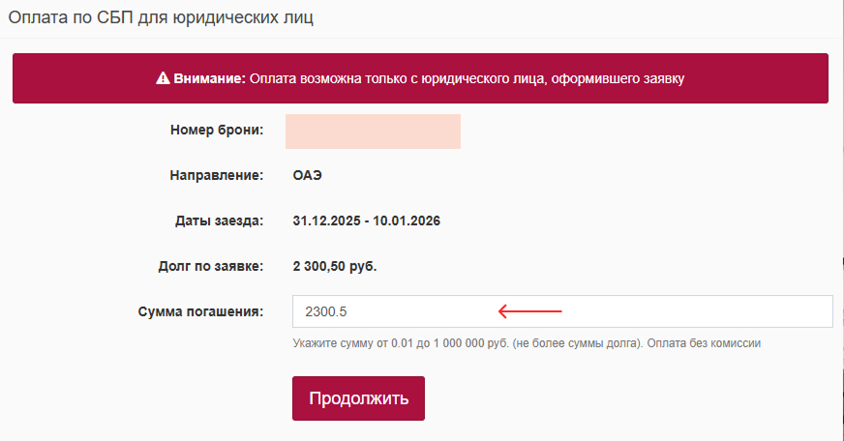
Task: Click the Сумма погашения label
Action: pyautogui.click(x=200, y=311)
